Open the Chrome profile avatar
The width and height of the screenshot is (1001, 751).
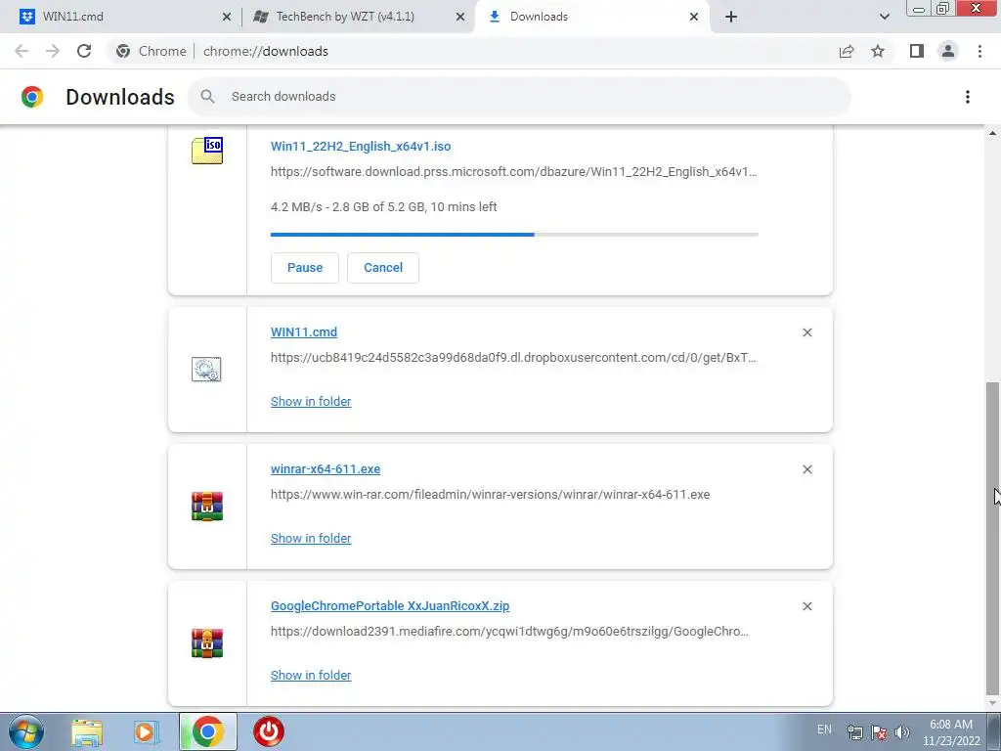[x=948, y=51]
